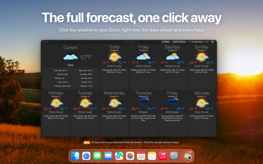Click 'Sunrise: 6:55' detail
The height and width of the screenshot is (164, 263).
coord(86,78)
